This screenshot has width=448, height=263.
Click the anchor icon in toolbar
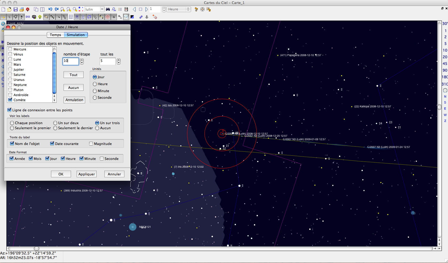click(147, 17)
